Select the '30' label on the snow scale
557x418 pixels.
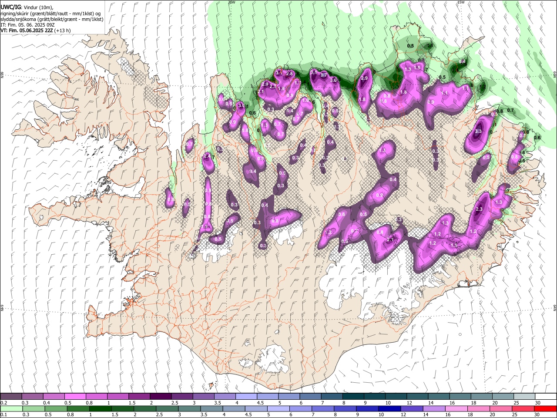tap(538, 403)
